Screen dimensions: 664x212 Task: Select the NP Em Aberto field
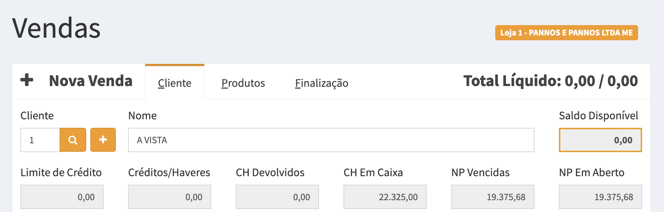point(600,197)
